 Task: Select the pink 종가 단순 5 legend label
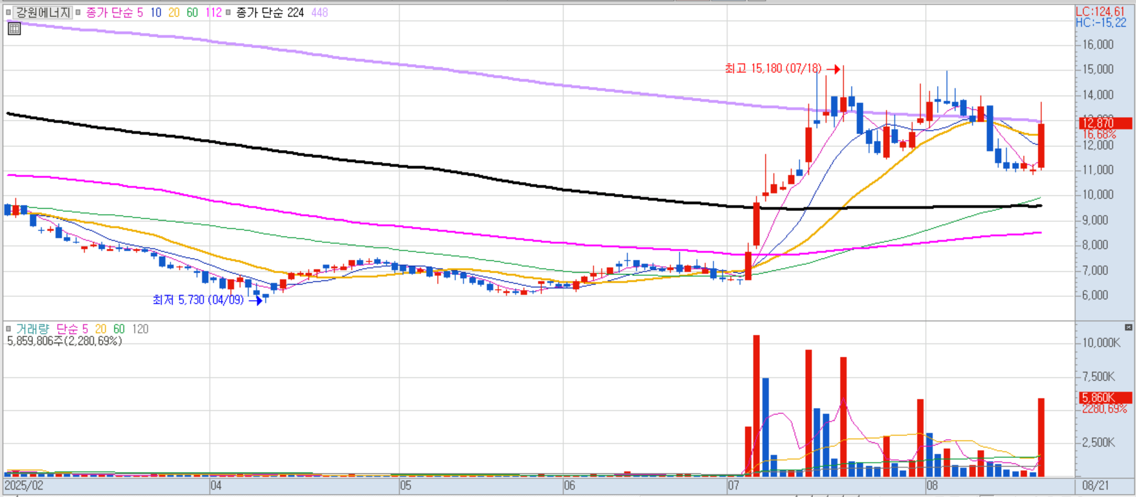(x=114, y=12)
